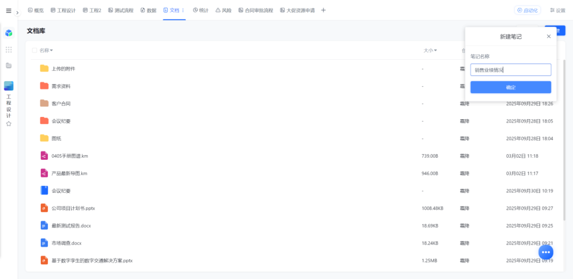Open the folder name 客户合同

click(x=61, y=104)
